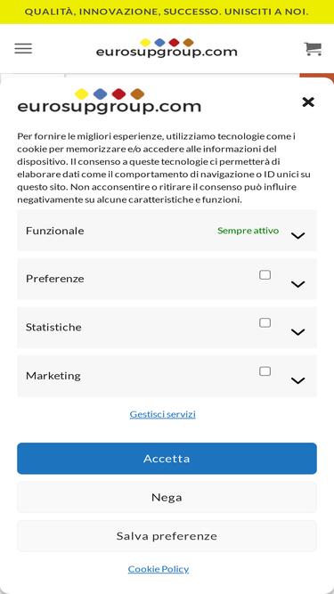Viewport: 334px width, 594px height.
Task: Click the eurosupgroup.com logo in cookie dialog
Action: [x=109, y=102]
